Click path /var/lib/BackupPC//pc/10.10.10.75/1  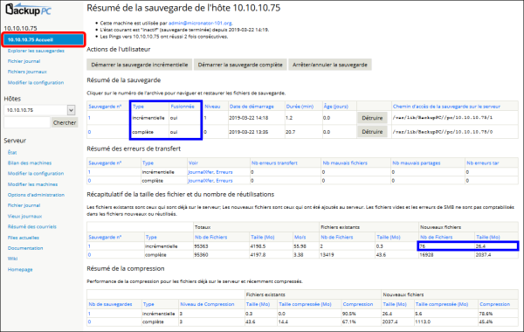(443, 118)
